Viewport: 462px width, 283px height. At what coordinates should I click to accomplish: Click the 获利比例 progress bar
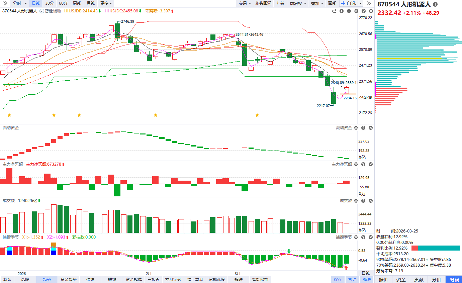436,248
